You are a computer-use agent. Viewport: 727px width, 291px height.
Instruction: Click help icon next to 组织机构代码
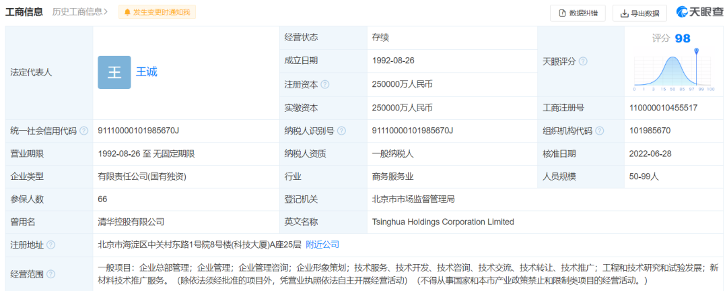coord(600,131)
